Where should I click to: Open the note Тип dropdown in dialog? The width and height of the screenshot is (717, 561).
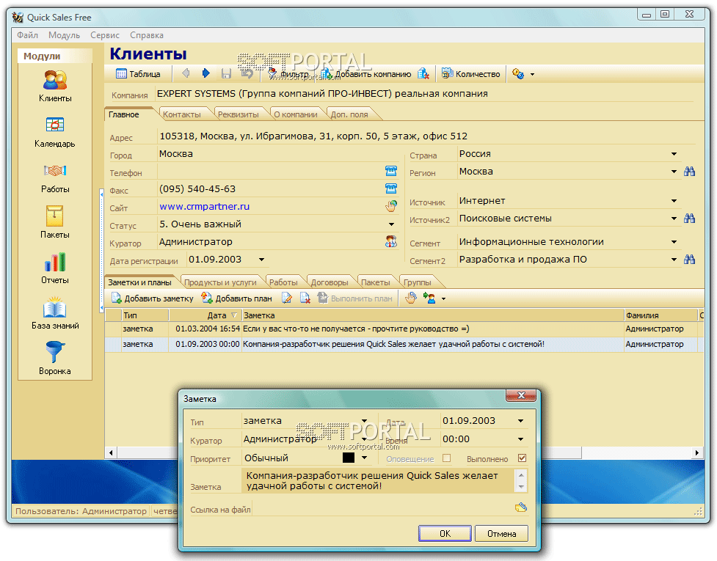coord(365,421)
